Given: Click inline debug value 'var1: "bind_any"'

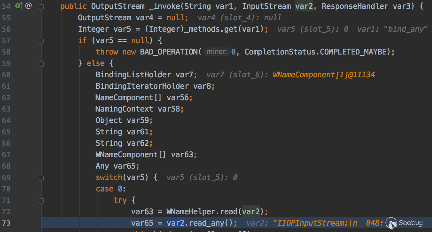Looking at the screenshot, I should [392, 29].
